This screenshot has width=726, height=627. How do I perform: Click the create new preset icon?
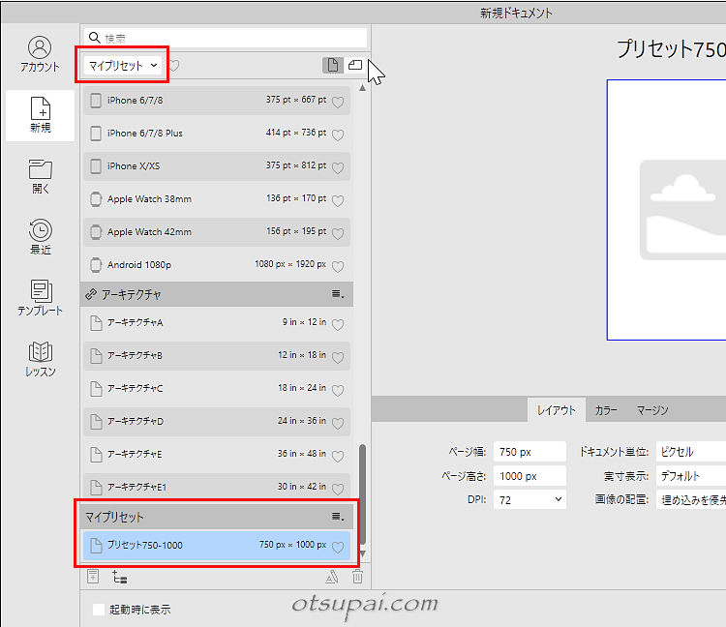coord(93,577)
